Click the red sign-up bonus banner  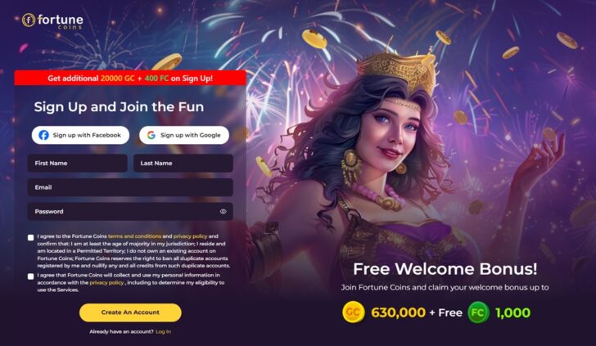click(x=130, y=78)
